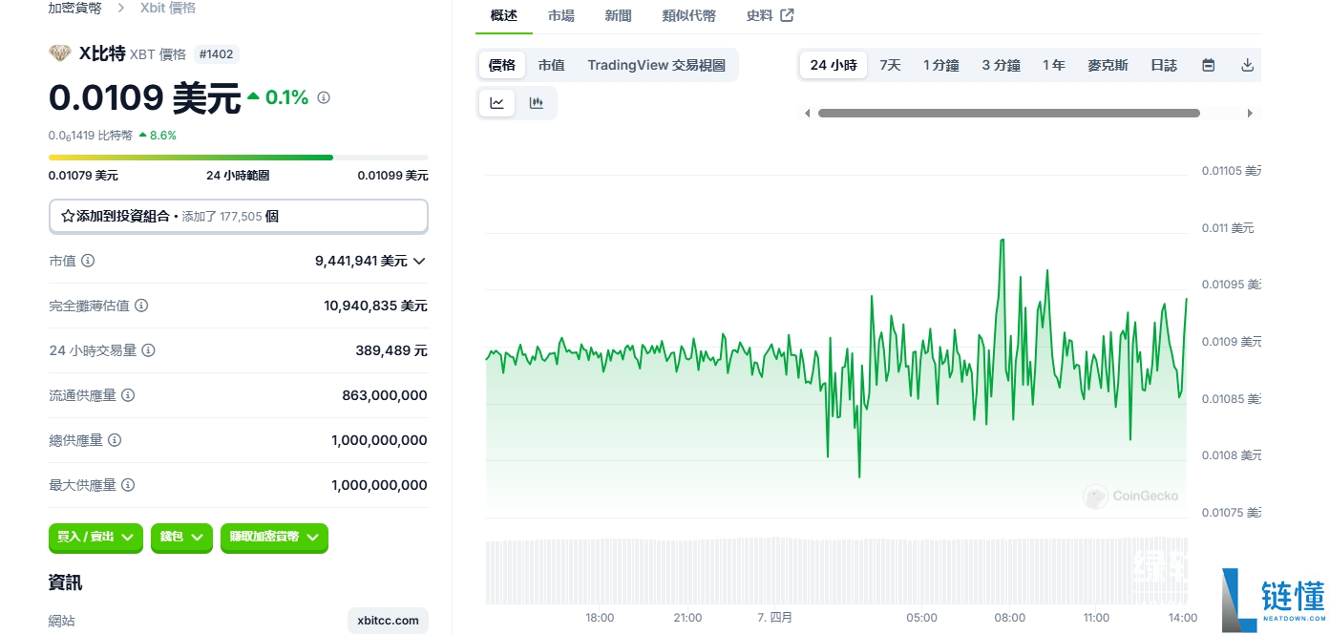Click 添加到投資組合 button
This screenshot has height=634, width=1330.
tap(239, 217)
